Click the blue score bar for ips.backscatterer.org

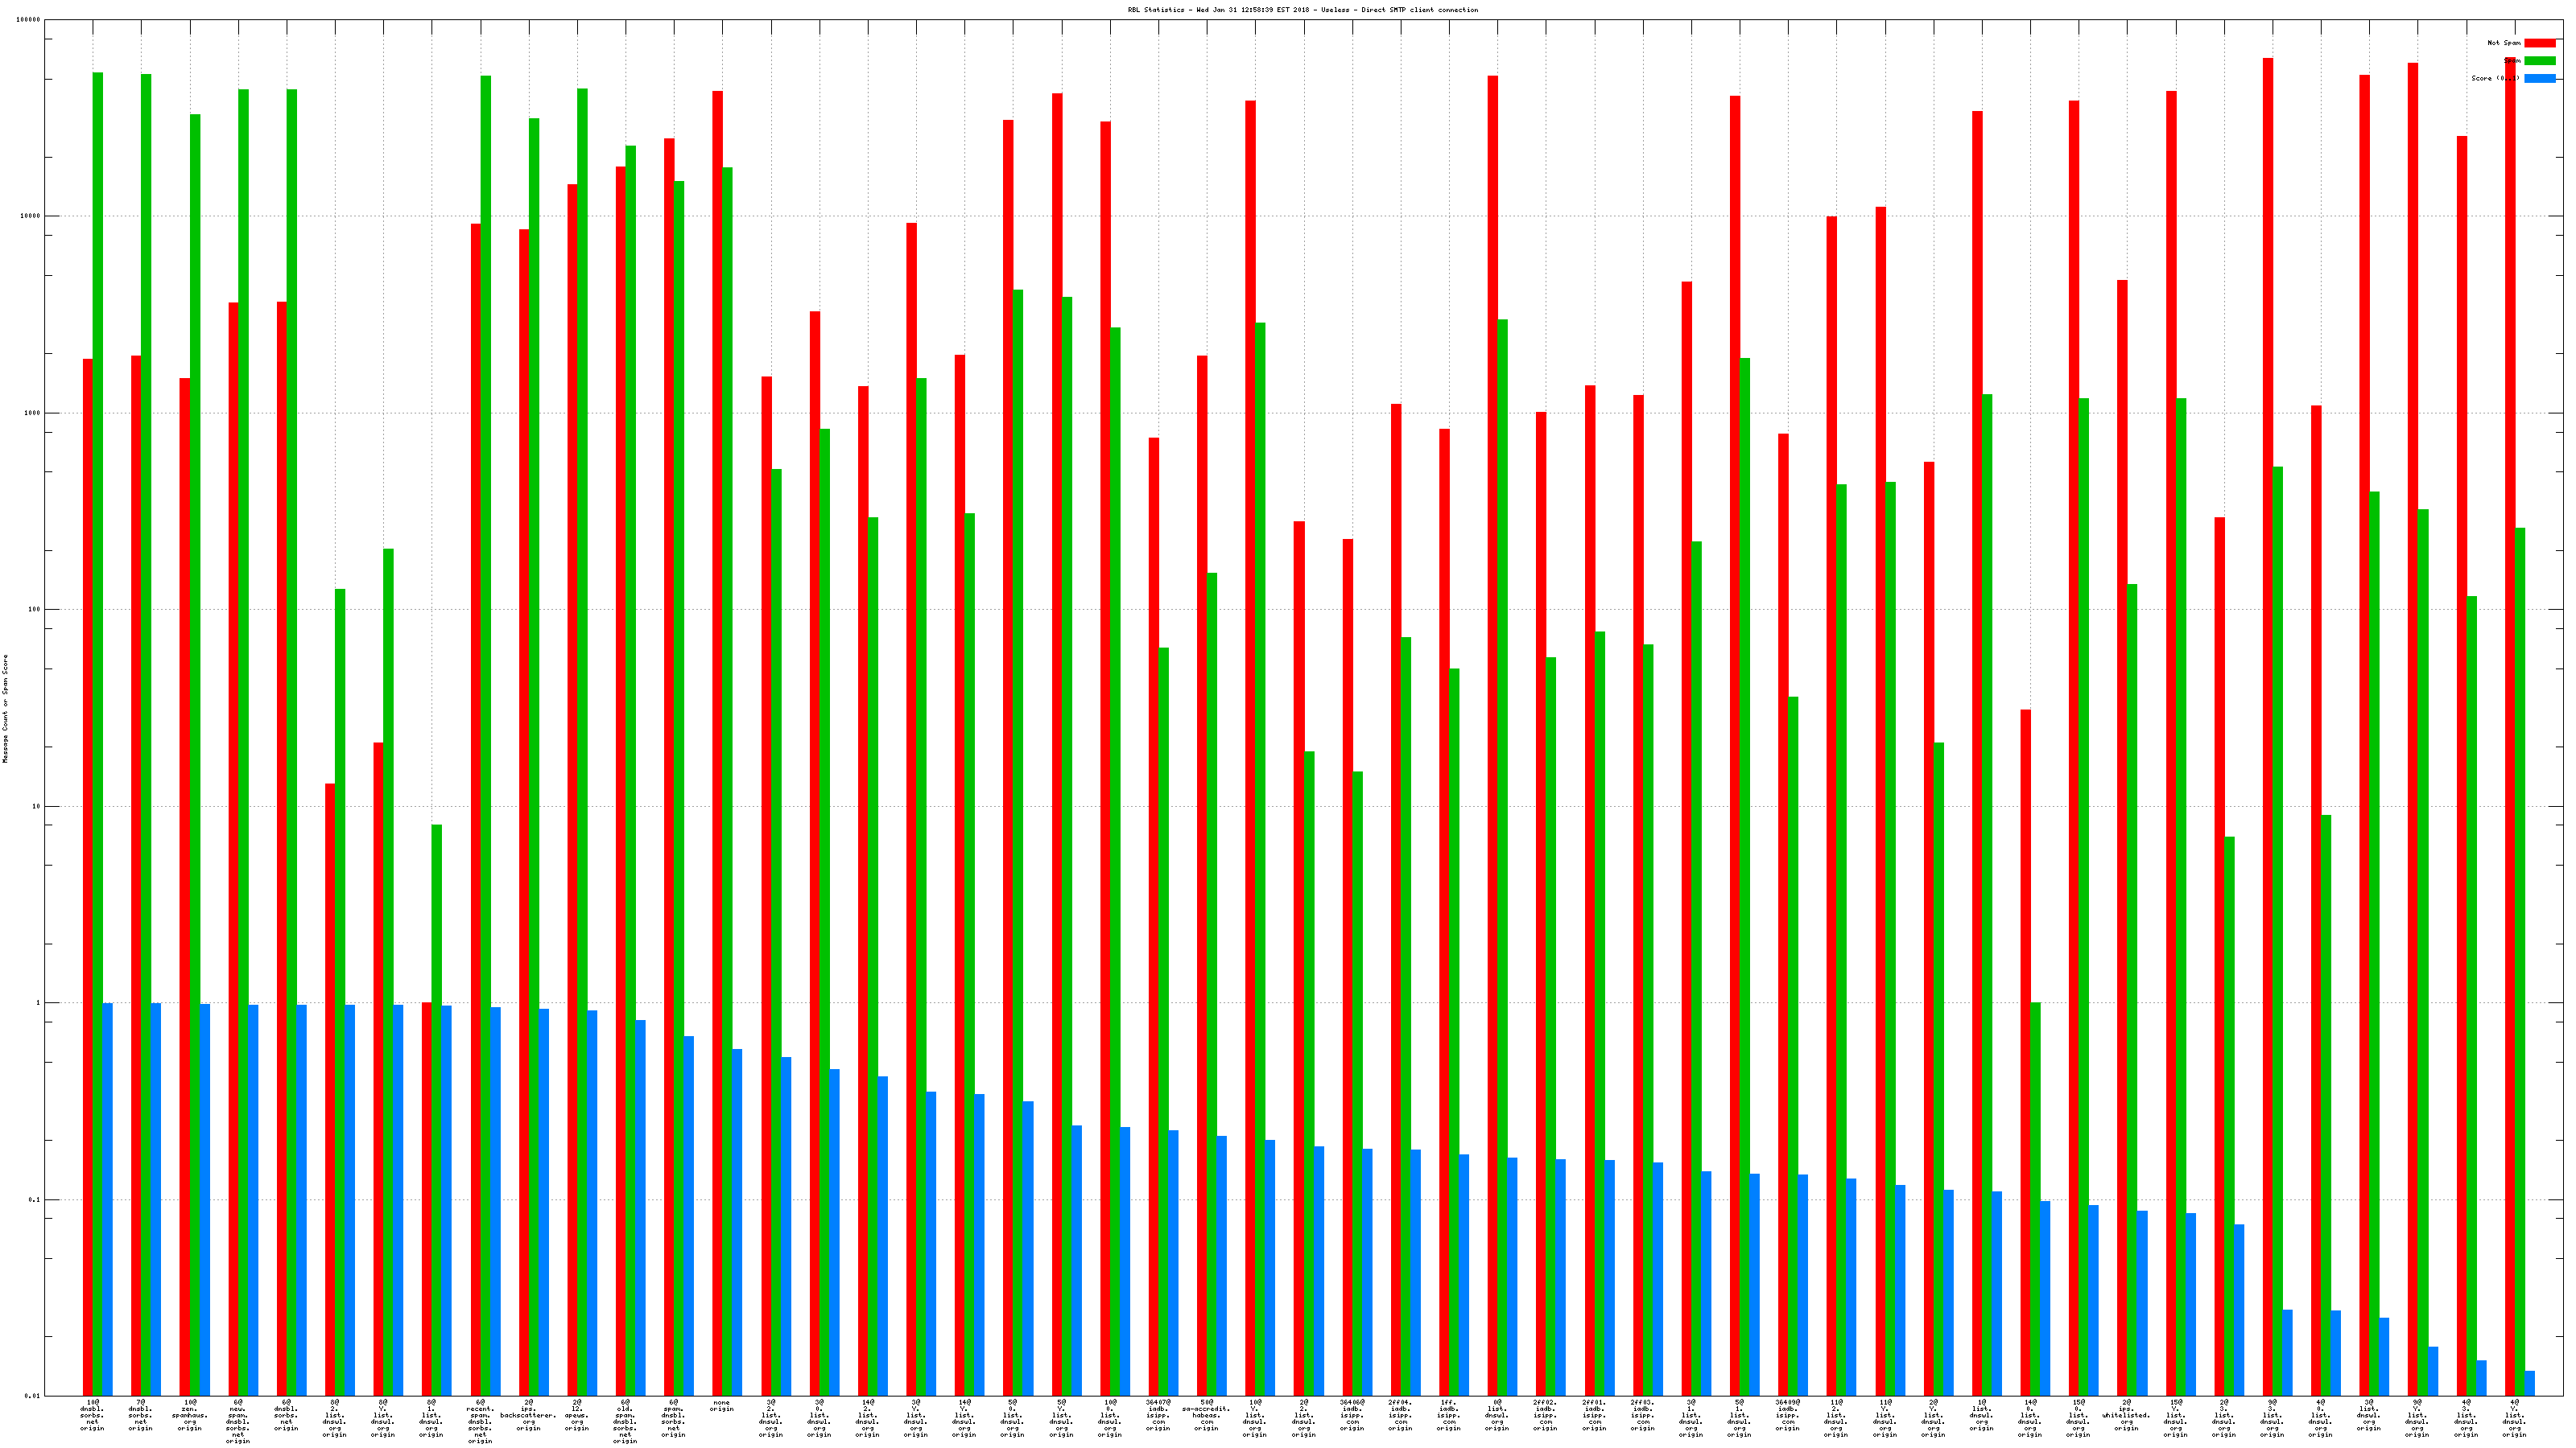pyautogui.click(x=544, y=1199)
